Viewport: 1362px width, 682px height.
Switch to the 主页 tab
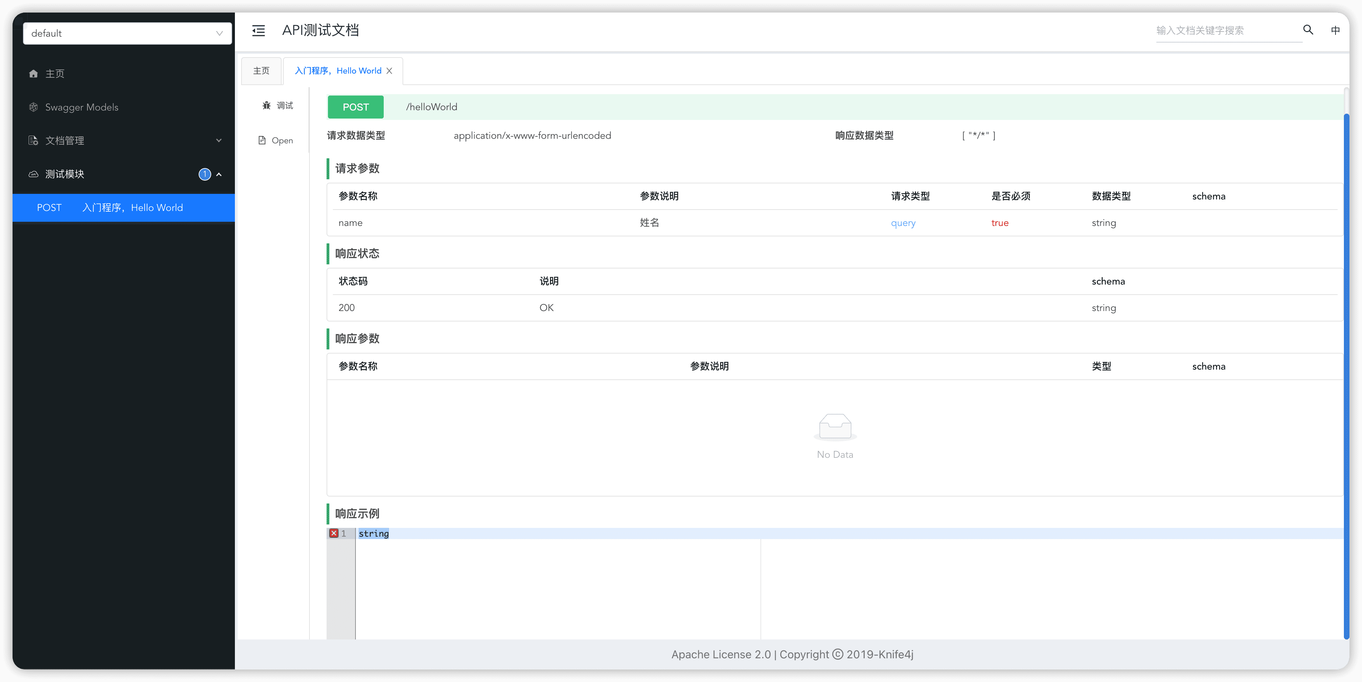(x=261, y=71)
